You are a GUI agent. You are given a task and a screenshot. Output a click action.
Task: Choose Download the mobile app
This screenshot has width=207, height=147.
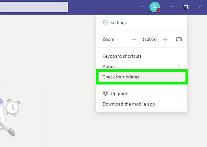tap(129, 104)
